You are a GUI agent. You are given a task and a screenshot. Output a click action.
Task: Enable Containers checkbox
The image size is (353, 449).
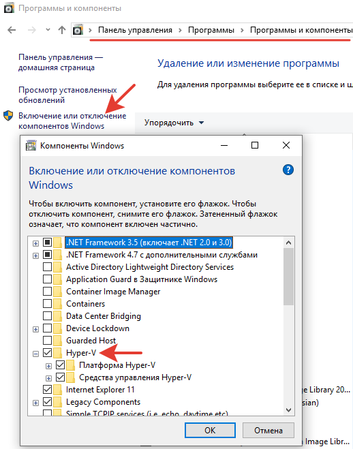pos(47,303)
